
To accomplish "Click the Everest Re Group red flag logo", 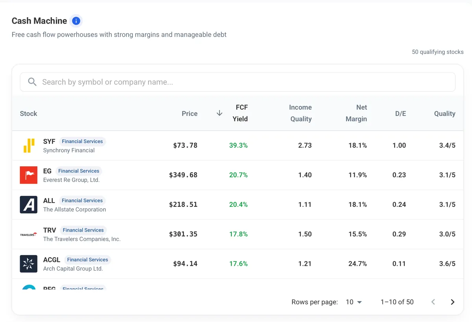I will pos(29,175).
